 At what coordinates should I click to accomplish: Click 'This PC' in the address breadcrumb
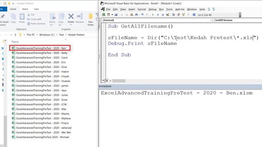pyautogui.click(x=31, y=35)
